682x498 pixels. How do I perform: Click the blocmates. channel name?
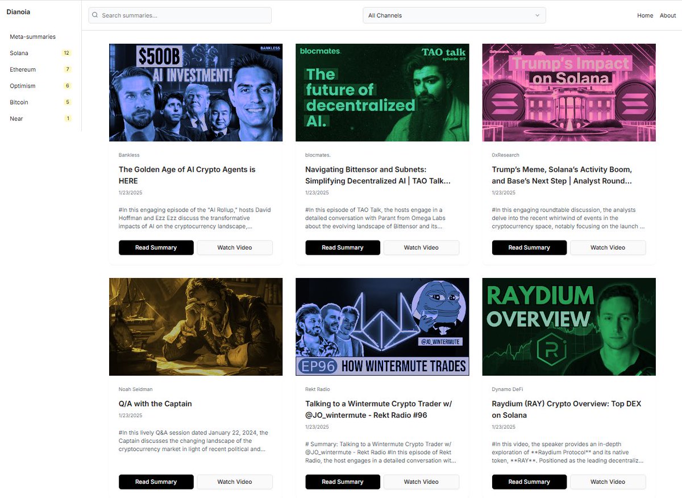pyautogui.click(x=318, y=155)
